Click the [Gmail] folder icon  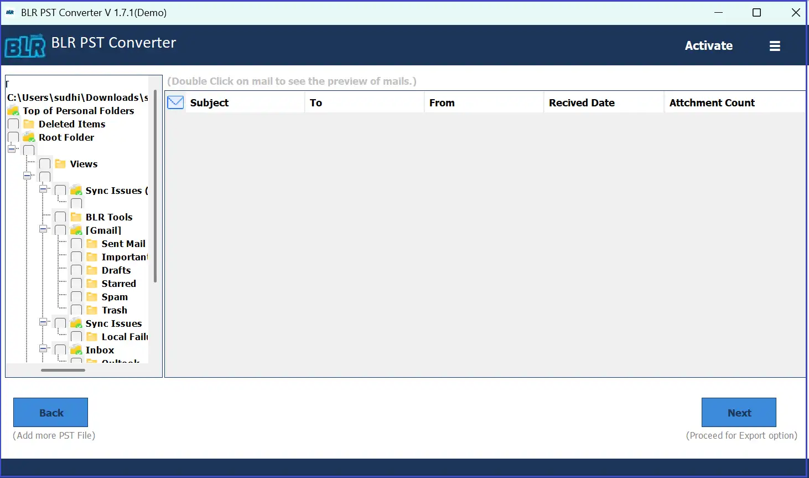click(x=76, y=230)
